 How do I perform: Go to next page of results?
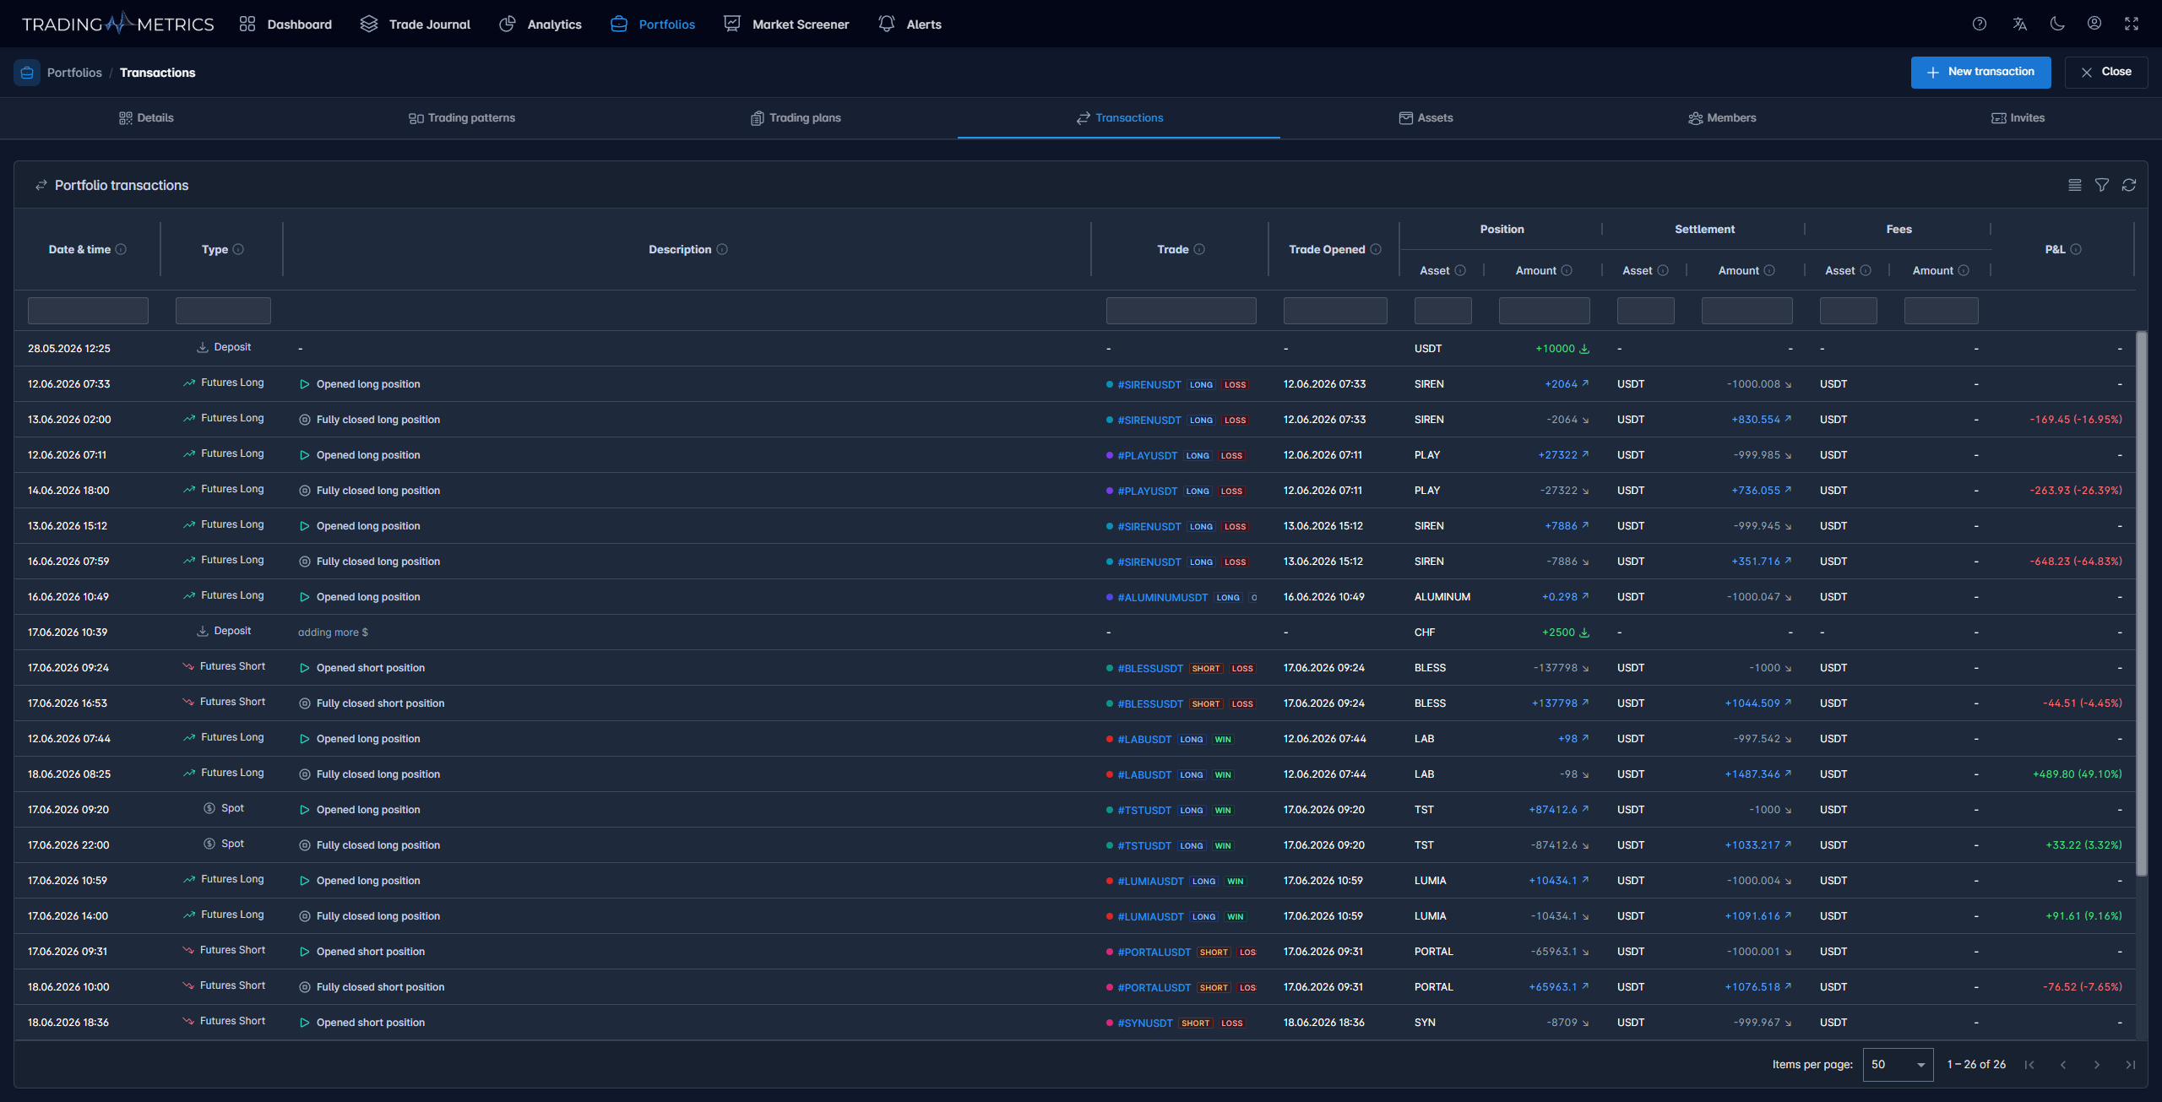(x=2097, y=1064)
